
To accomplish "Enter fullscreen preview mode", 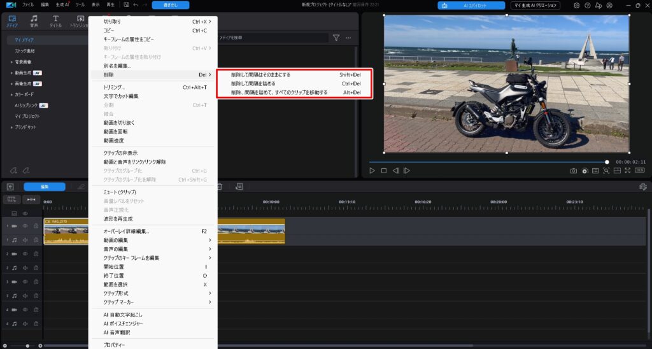I will tap(627, 171).
